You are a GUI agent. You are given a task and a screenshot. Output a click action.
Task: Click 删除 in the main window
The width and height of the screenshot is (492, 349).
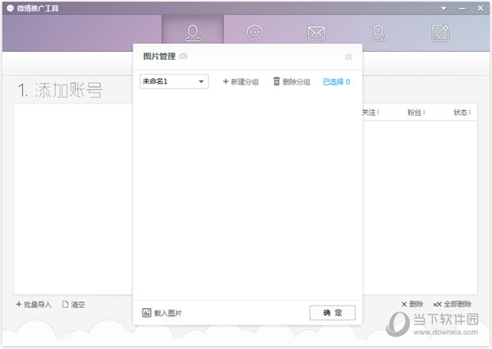click(412, 304)
